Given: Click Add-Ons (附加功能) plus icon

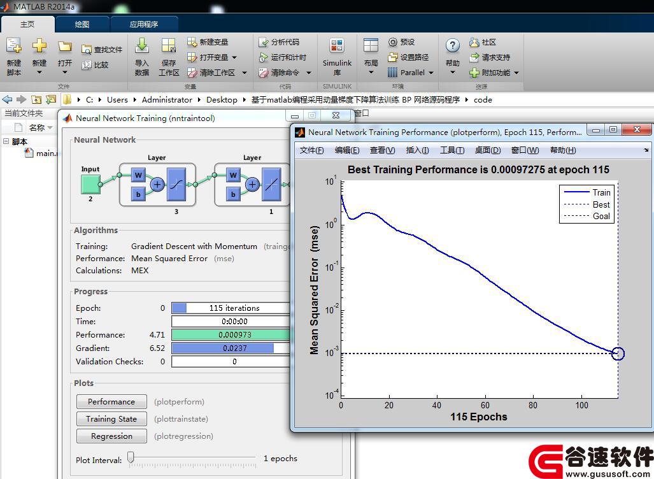Looking at the screenshot, I should click(x=474, y=73).
